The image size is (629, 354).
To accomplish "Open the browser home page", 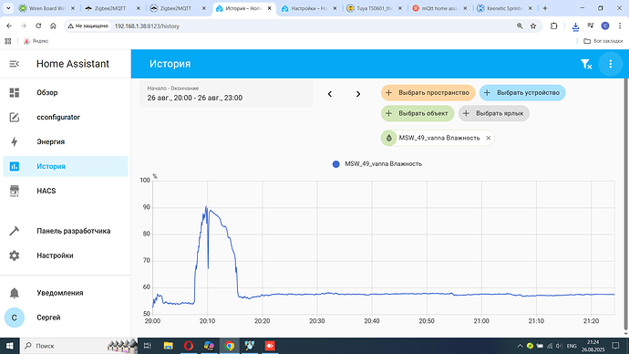I will pos(53,26).
